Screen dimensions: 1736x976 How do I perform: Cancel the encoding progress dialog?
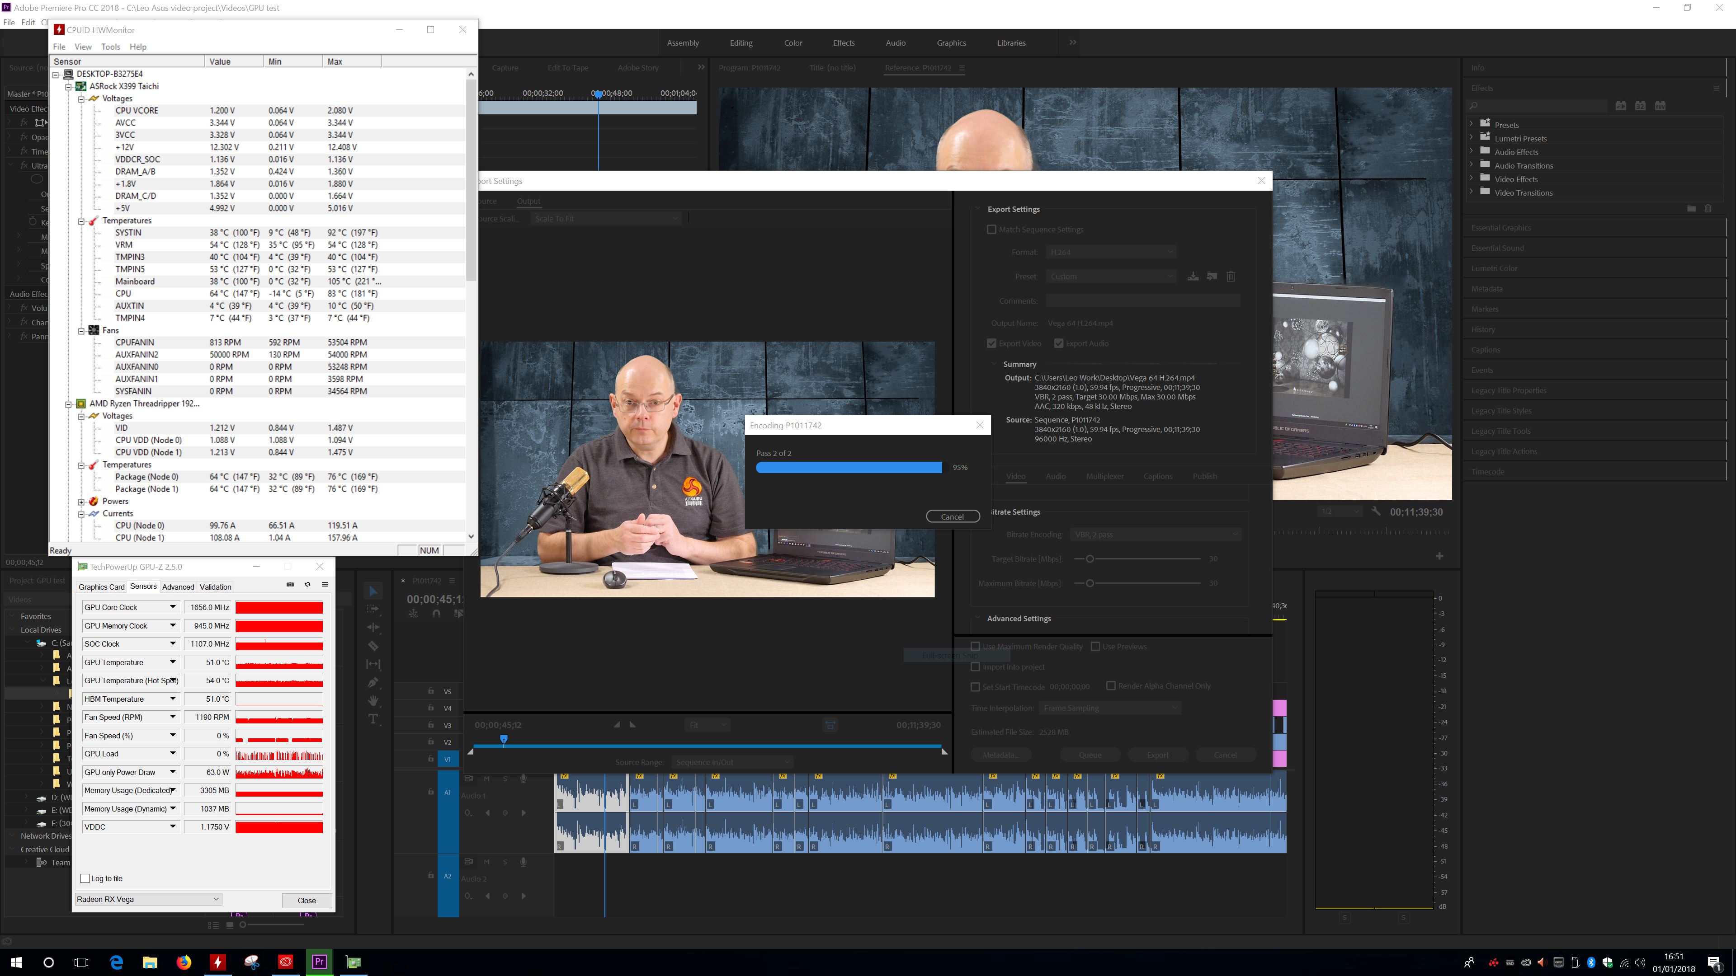(x=952, y=516)
